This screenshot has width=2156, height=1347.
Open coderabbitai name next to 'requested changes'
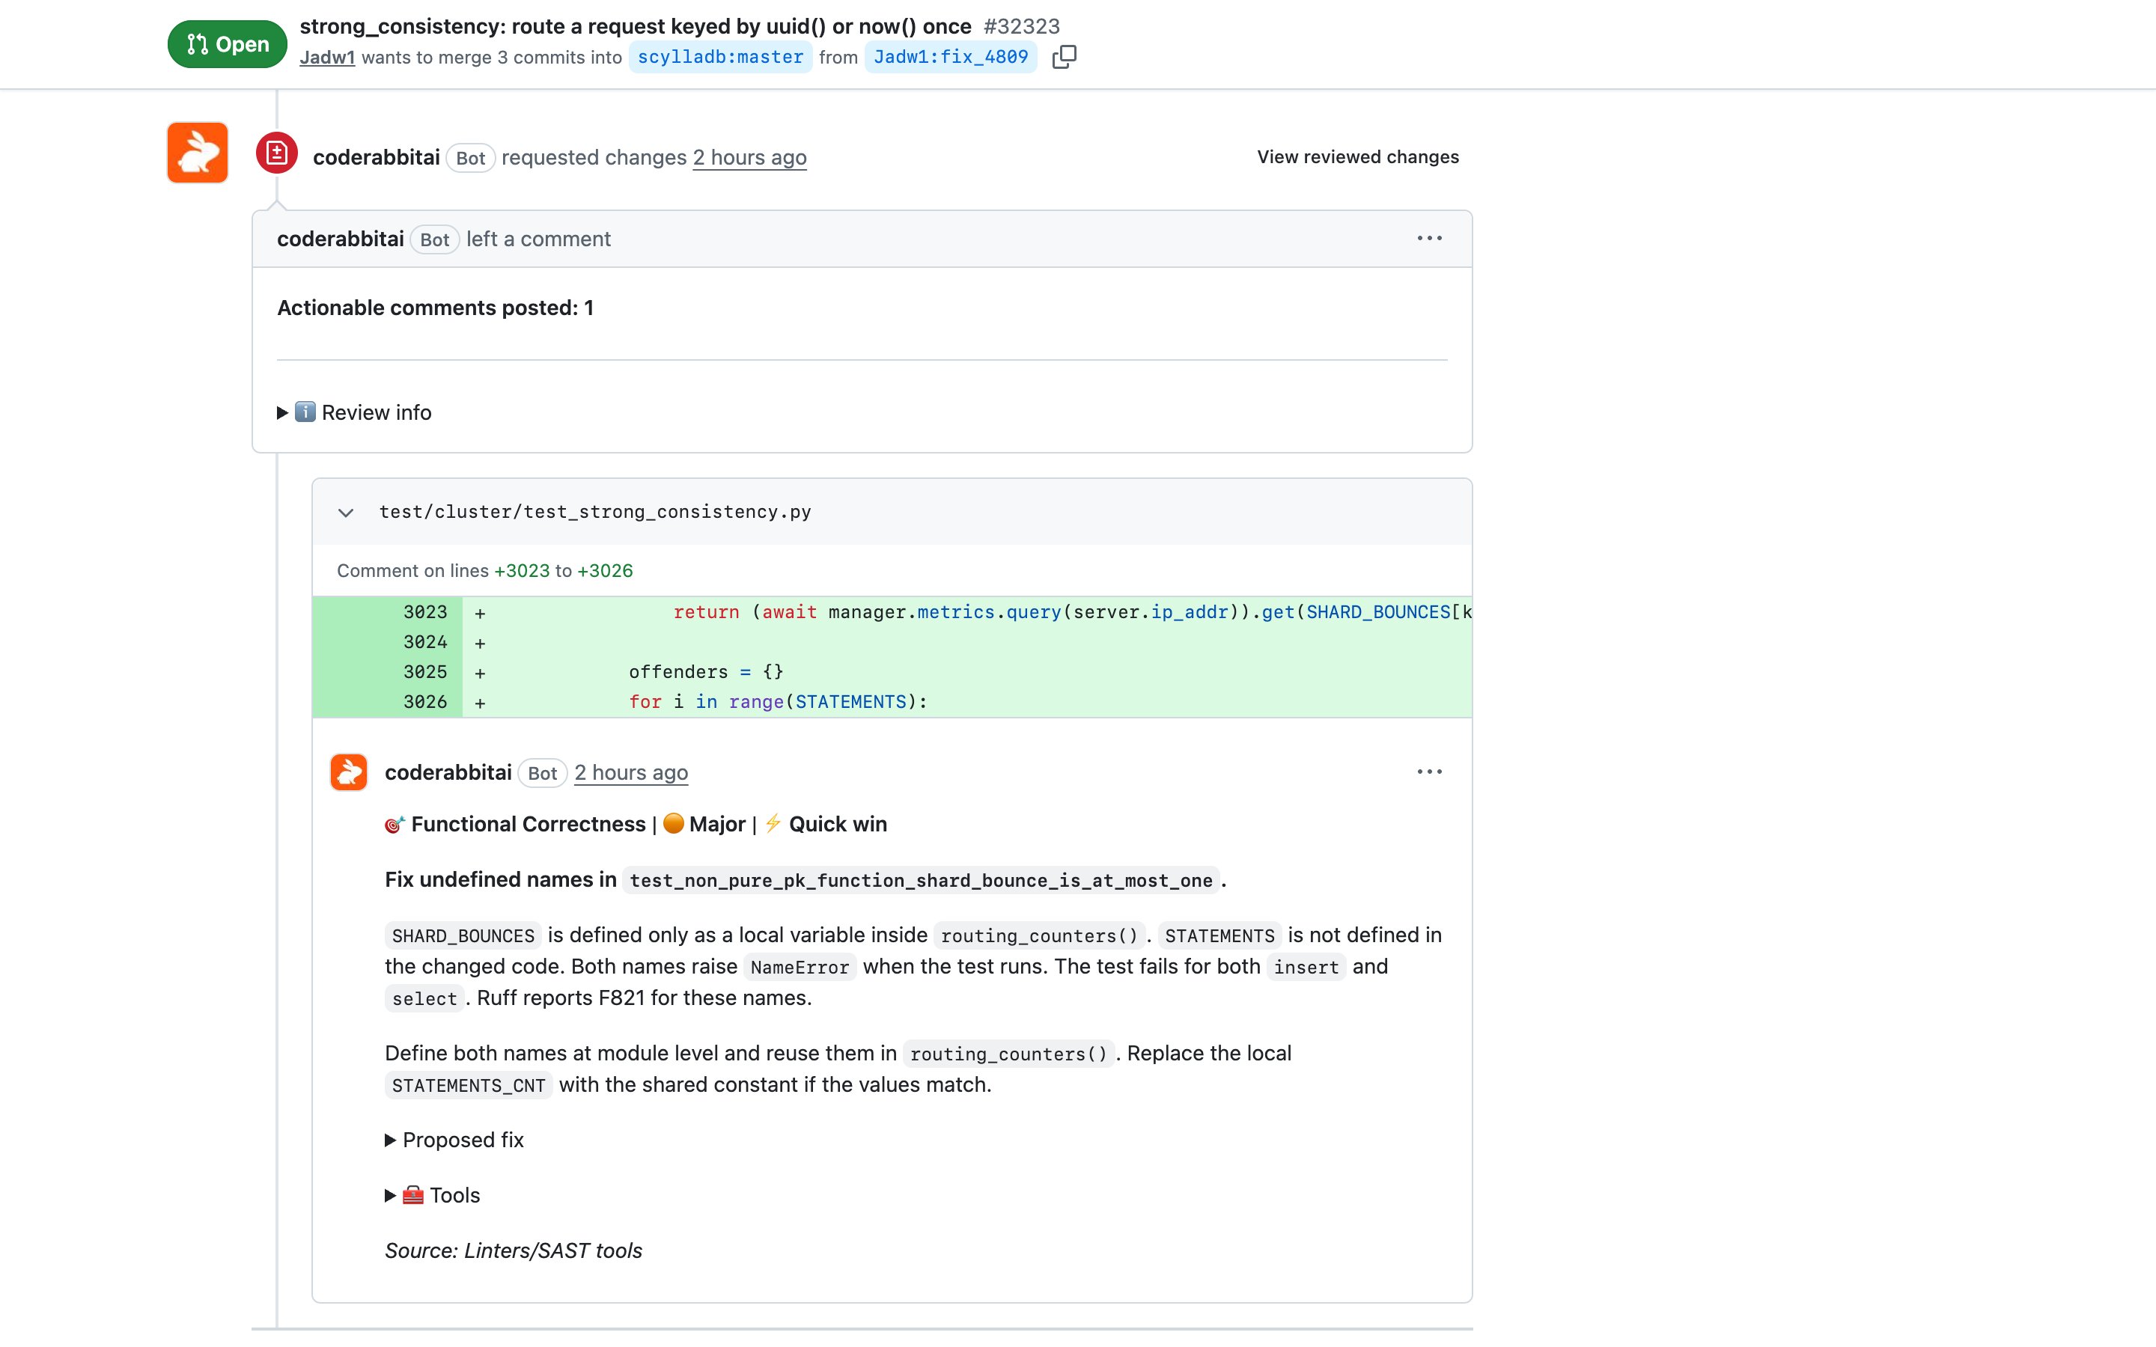(376, 158)
